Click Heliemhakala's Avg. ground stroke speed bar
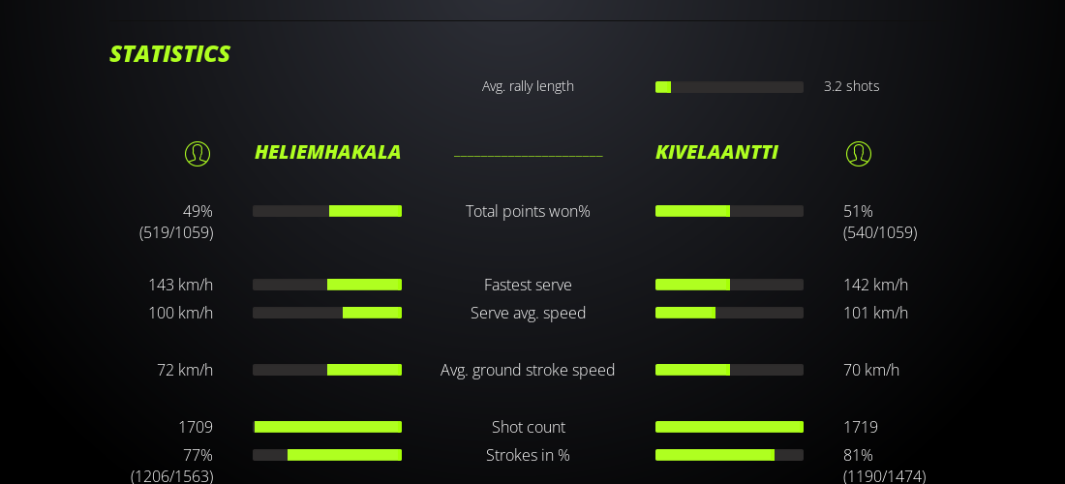Image resolution: width=1065 pixels, height=484 pixels. coord(327,370)
